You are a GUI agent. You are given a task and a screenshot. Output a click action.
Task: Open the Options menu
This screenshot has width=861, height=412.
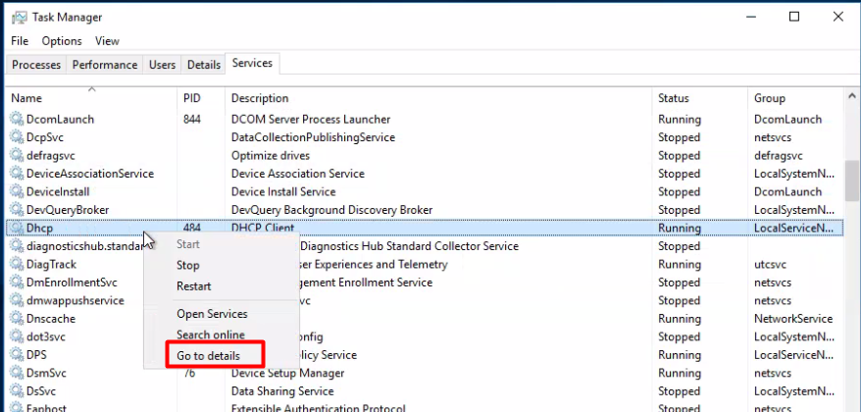click(x=62, y=41)
